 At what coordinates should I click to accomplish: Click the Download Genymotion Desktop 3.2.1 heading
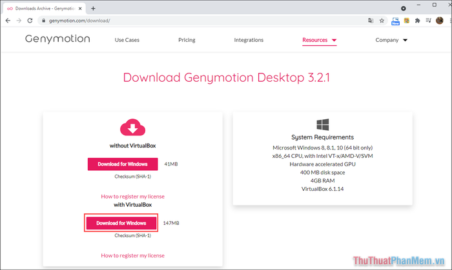(226, 77)
